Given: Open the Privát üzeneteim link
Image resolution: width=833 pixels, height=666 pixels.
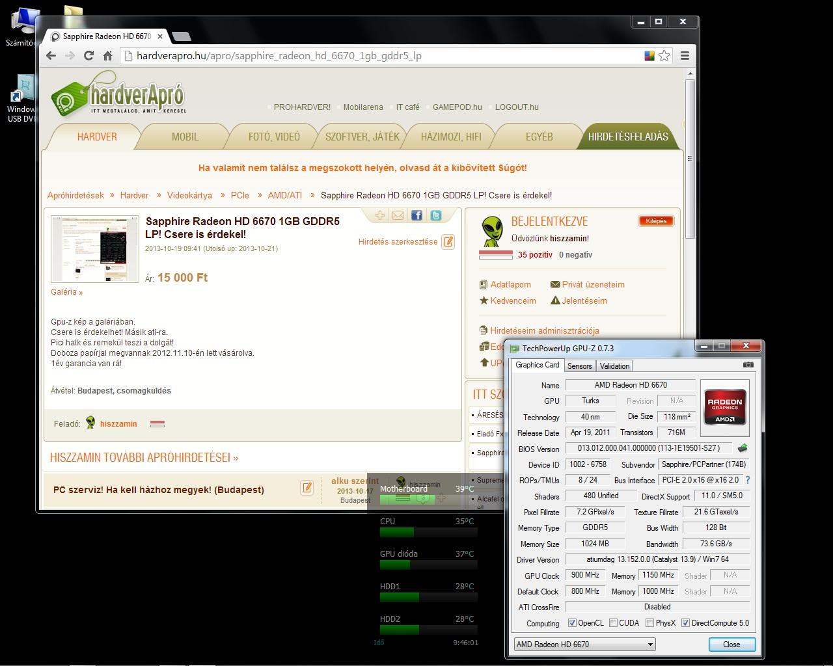Looking at the screenshot, I should 593,285.
